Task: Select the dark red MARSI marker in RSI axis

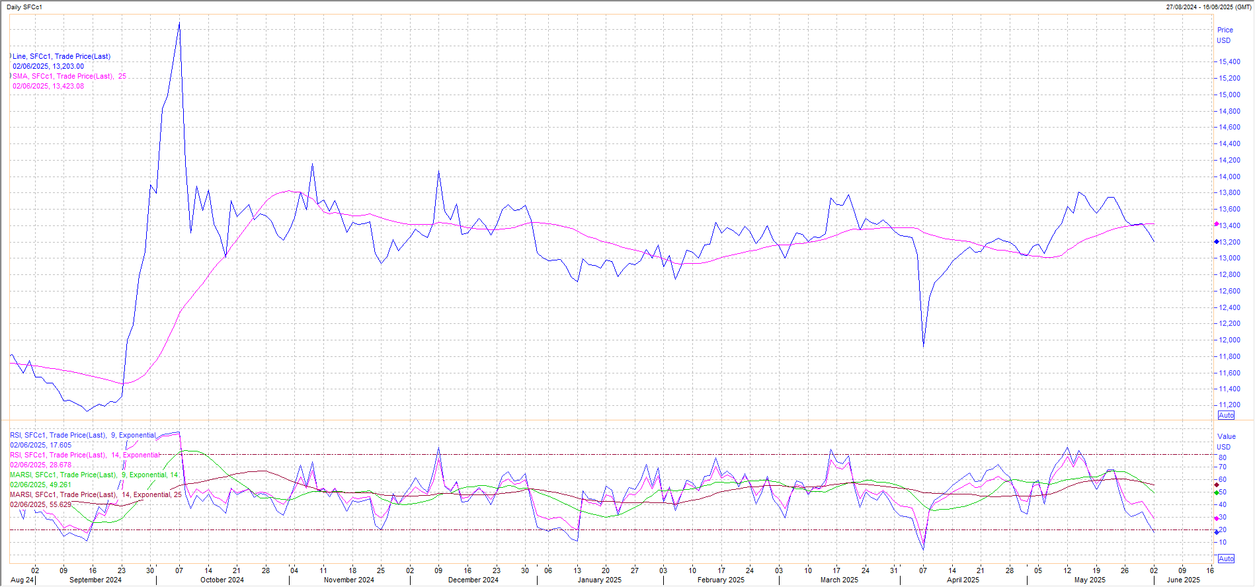Action: coord(1217,485)
